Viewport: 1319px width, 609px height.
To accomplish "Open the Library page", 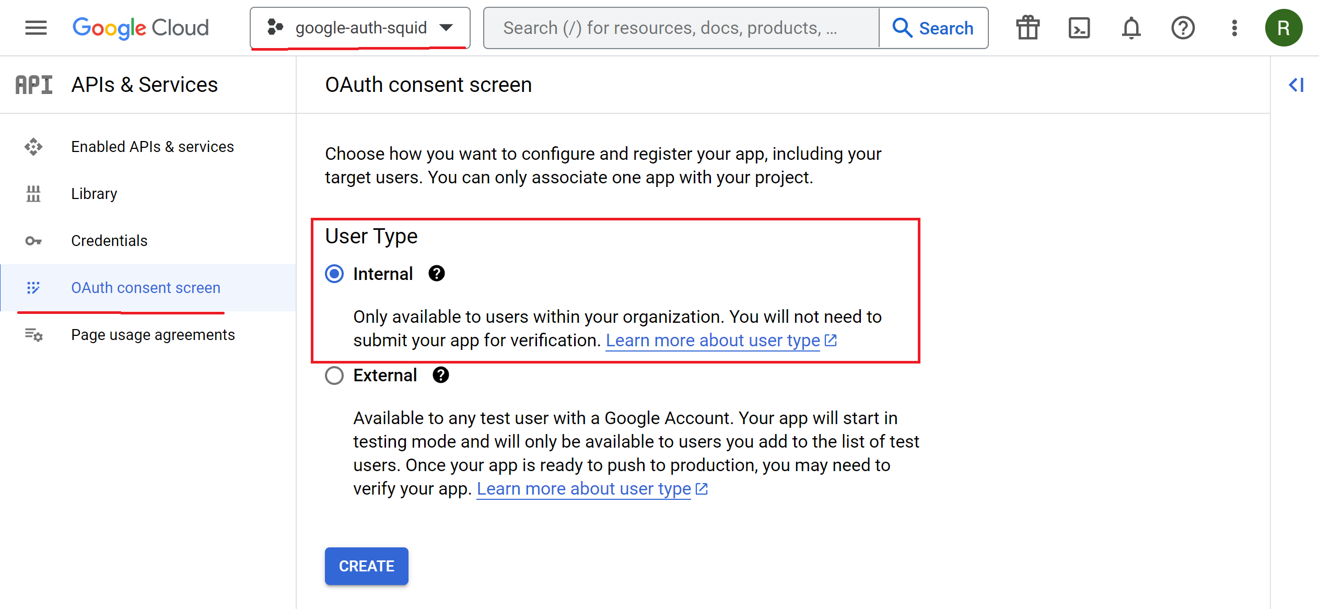I will 148,194.
